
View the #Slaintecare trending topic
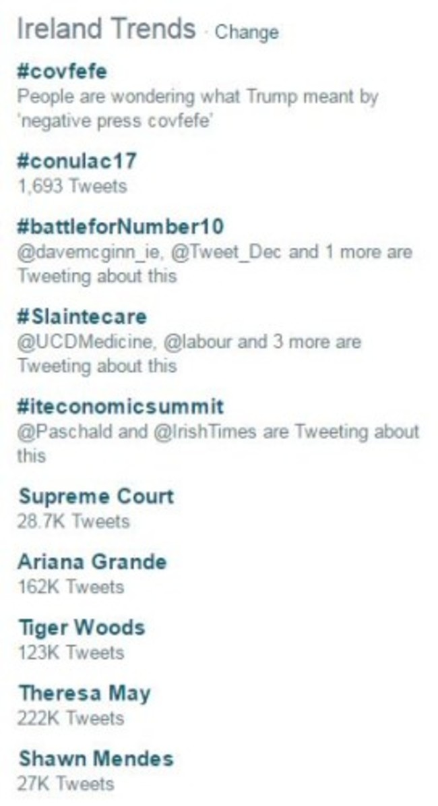82,316
